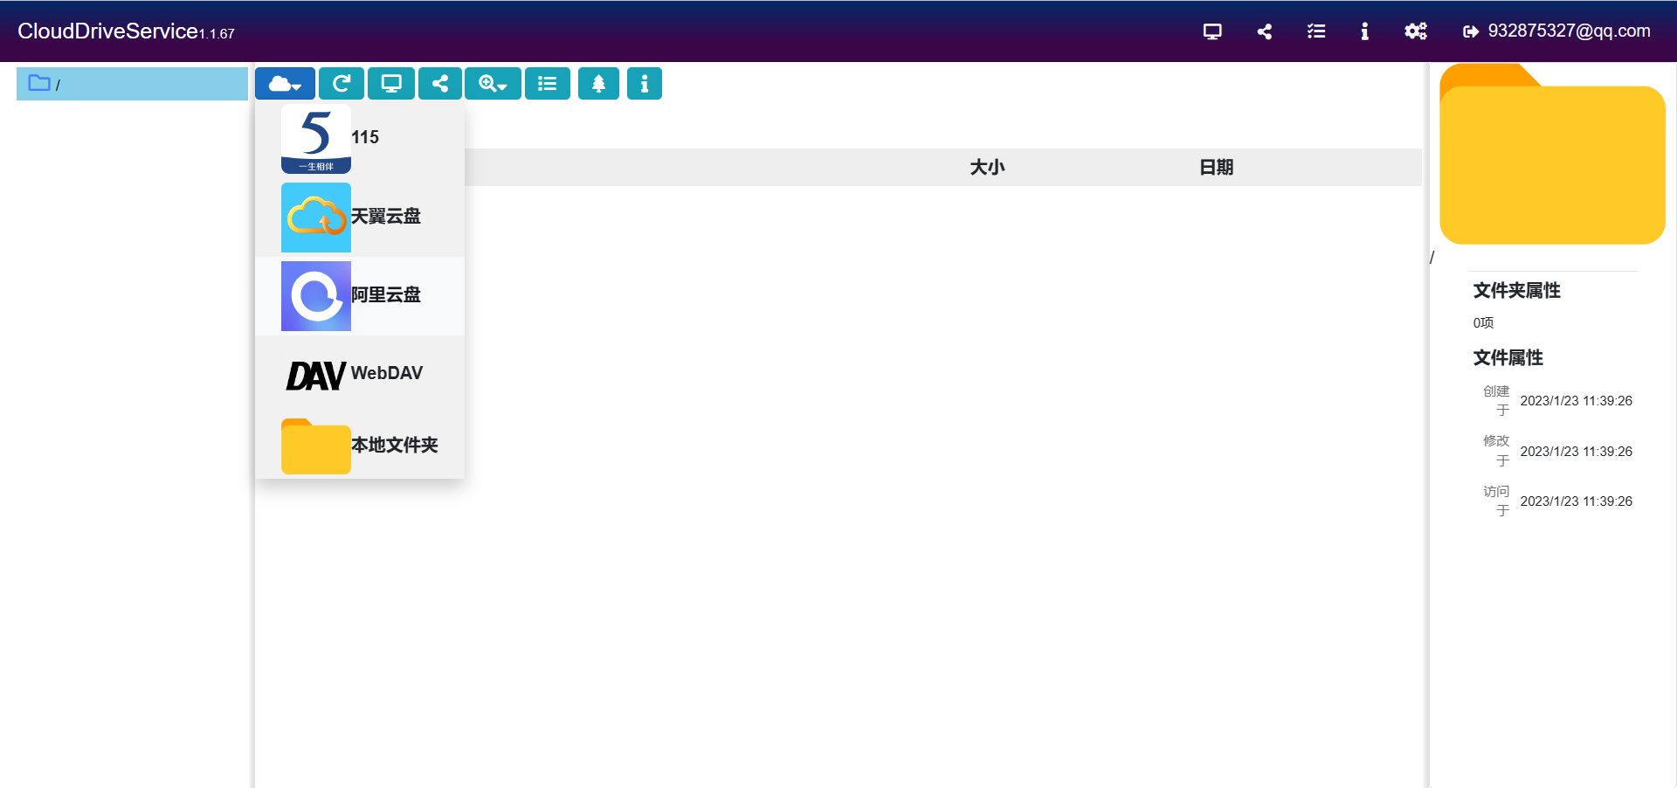The height and width of the screenshot is (788, 1677).
Task: Click the 日期 column header
Action: [x=1216, y=167]
